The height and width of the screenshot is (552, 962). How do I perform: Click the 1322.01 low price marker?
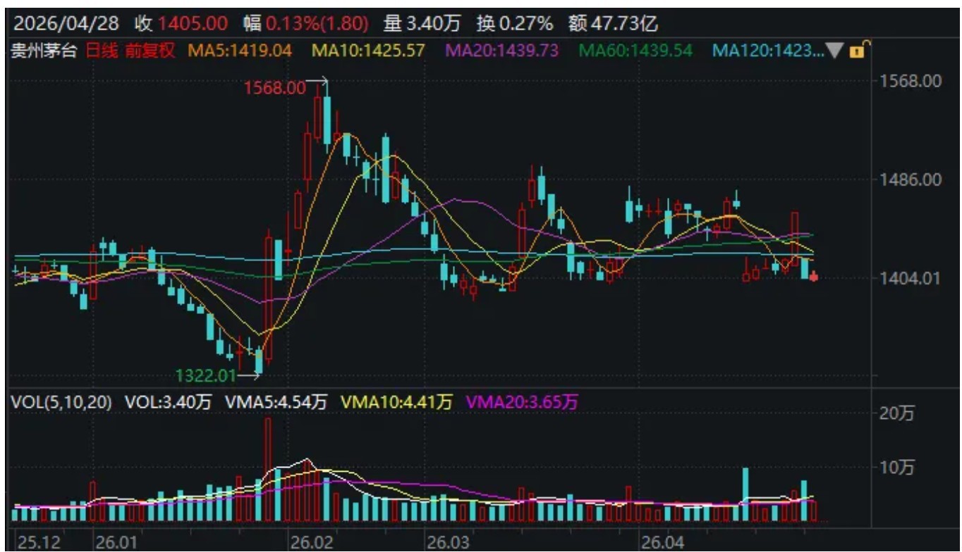pyautogui.click(x=206, y=377)
